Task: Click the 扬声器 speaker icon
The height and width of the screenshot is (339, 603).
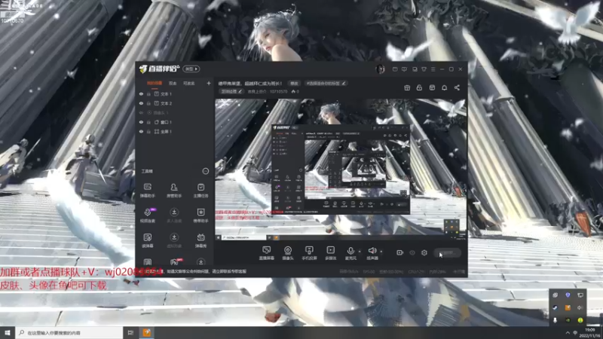Action: [x=372, y=250]
